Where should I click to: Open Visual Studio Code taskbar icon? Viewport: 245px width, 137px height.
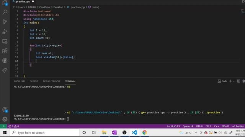134,132
